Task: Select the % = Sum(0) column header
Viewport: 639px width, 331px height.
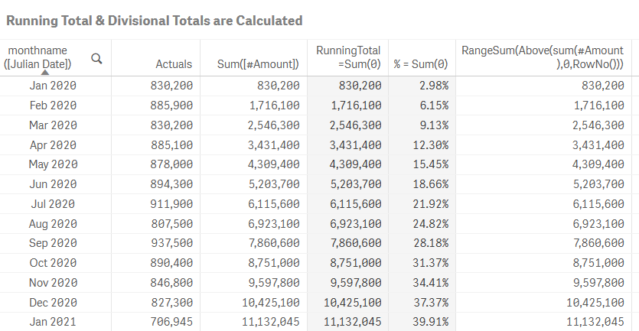Action: point(421,64)
